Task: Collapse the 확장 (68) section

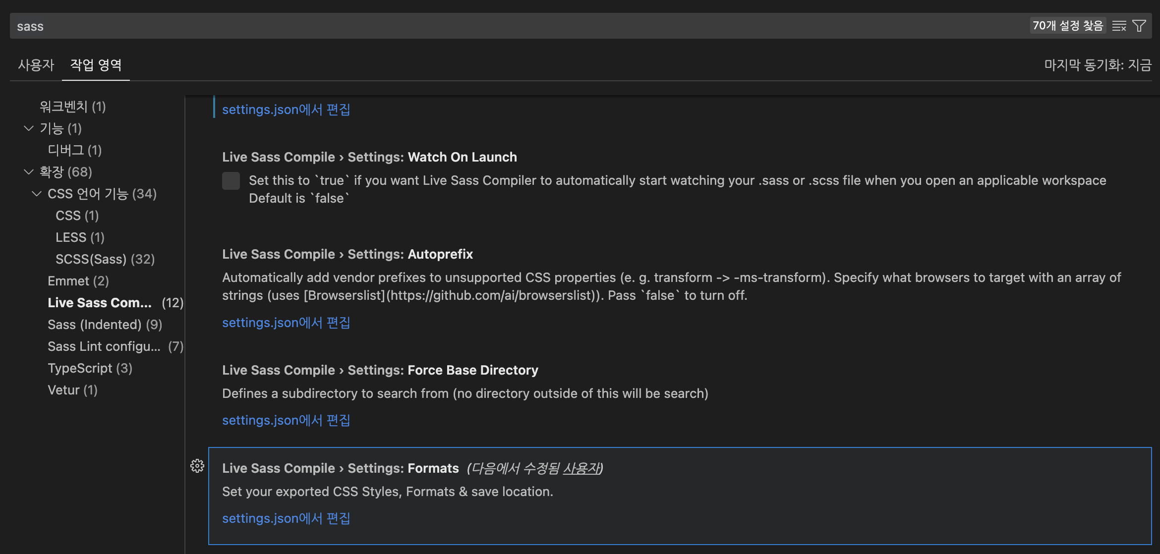Action: [x=29, y=172]
